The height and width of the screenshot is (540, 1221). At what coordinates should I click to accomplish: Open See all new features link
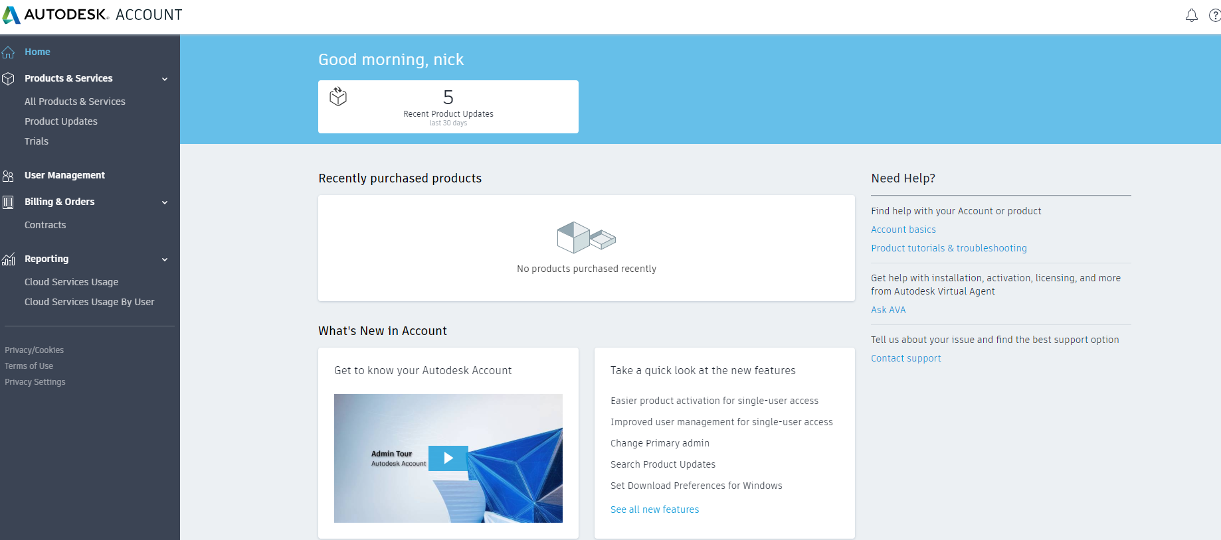[x=654, y=509]
